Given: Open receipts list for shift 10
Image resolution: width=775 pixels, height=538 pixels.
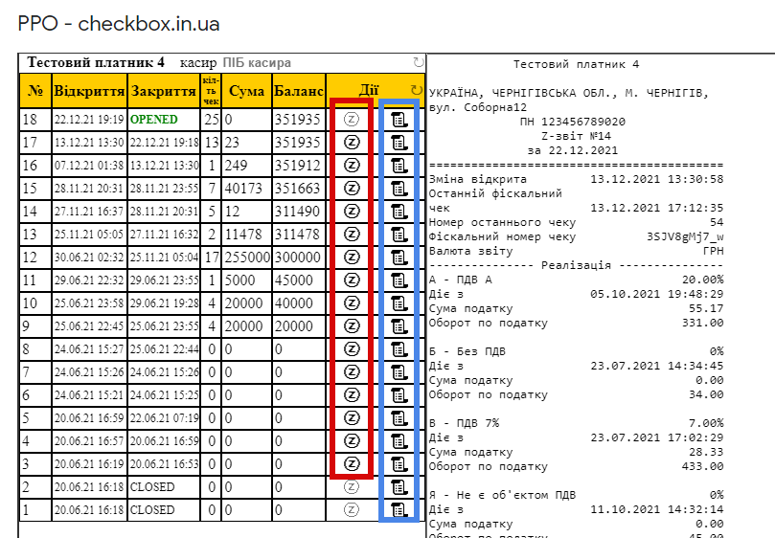Looking at the screenshot, I should 399,303.
